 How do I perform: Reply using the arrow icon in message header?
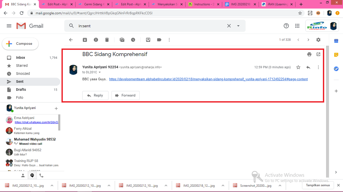tap(308, 67)
